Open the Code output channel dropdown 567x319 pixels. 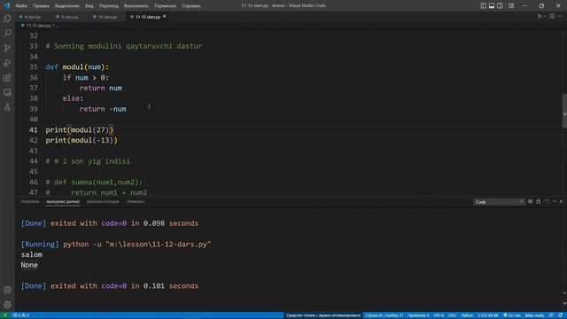click(499, 202)
